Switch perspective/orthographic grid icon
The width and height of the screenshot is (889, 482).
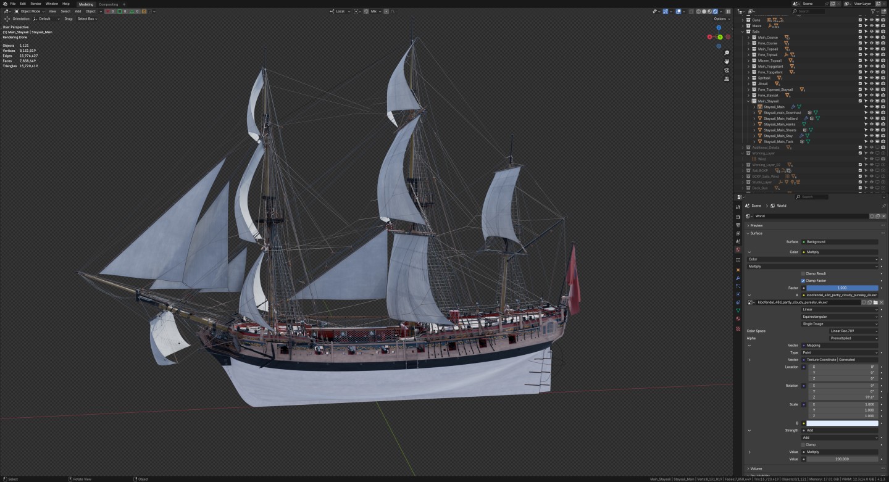click(x=727, y=78)
